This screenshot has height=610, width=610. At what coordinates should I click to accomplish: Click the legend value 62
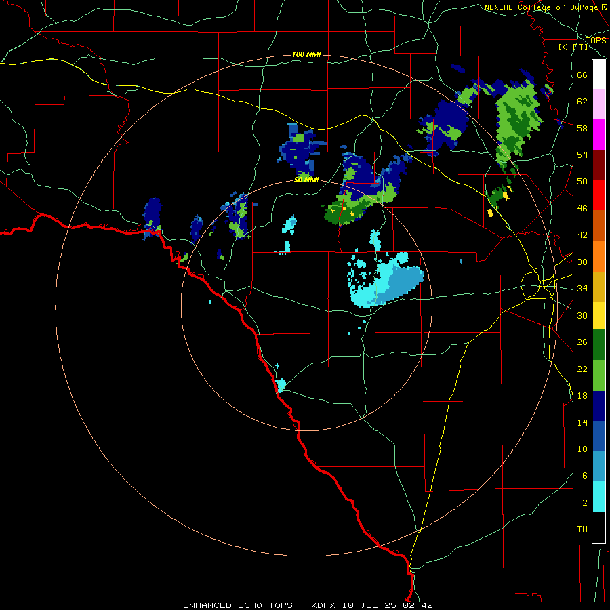point(582,101)
